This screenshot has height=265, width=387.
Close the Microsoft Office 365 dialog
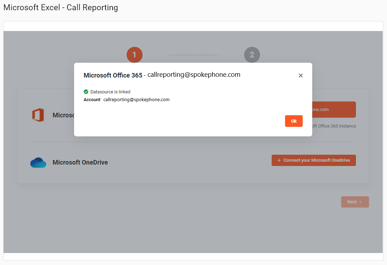(x=301, y=75)
